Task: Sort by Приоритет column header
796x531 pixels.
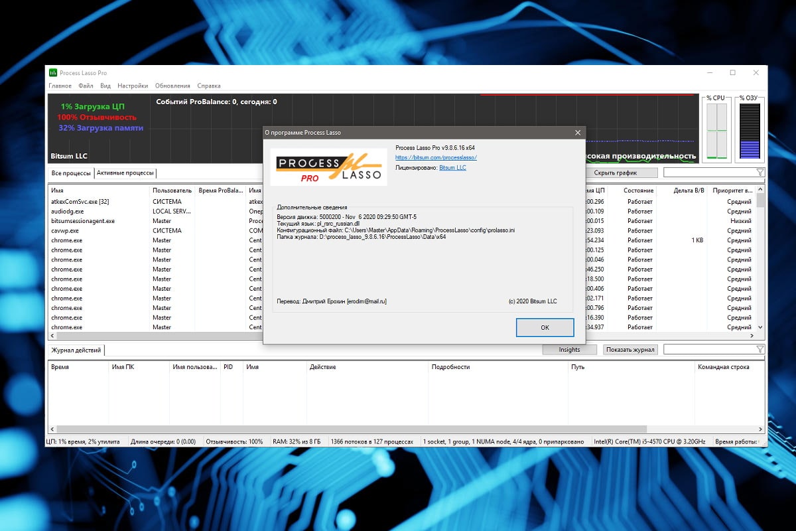Action: [732, 190]
